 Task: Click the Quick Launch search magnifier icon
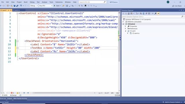(x=105, y=2)
